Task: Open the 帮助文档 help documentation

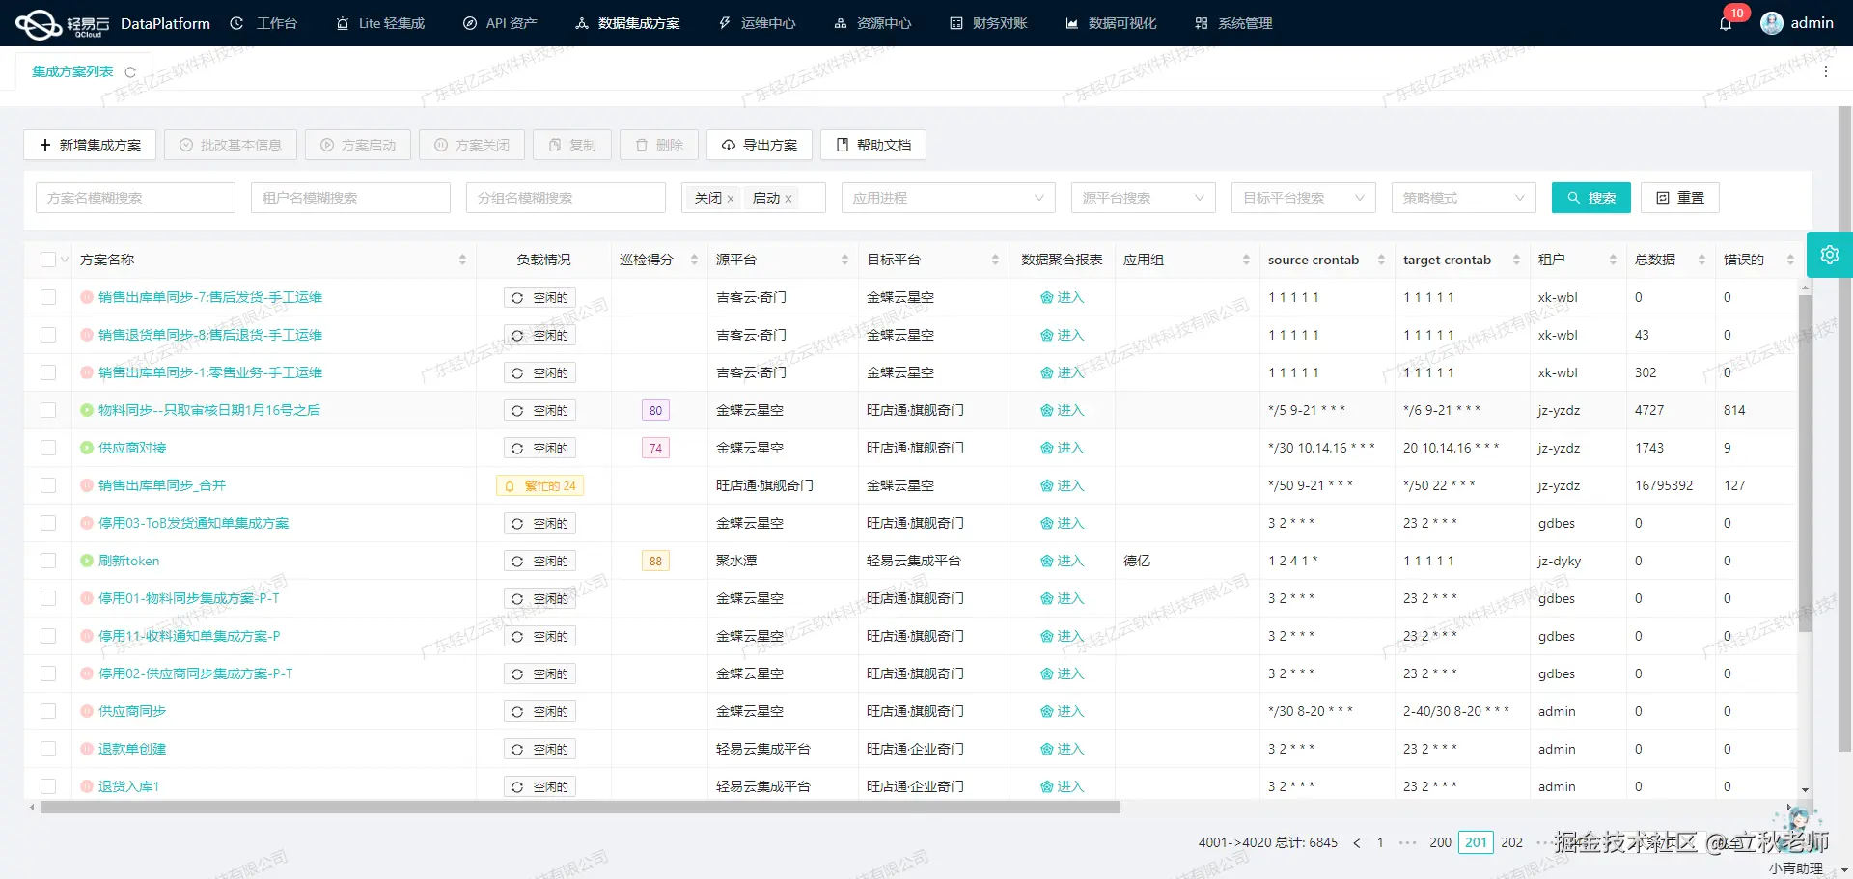Action: coord(871,145)
